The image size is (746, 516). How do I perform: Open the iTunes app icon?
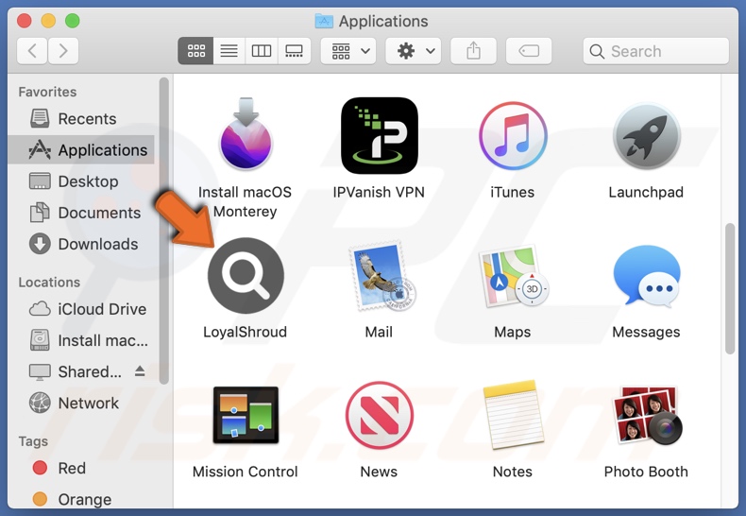click(513, 136)
